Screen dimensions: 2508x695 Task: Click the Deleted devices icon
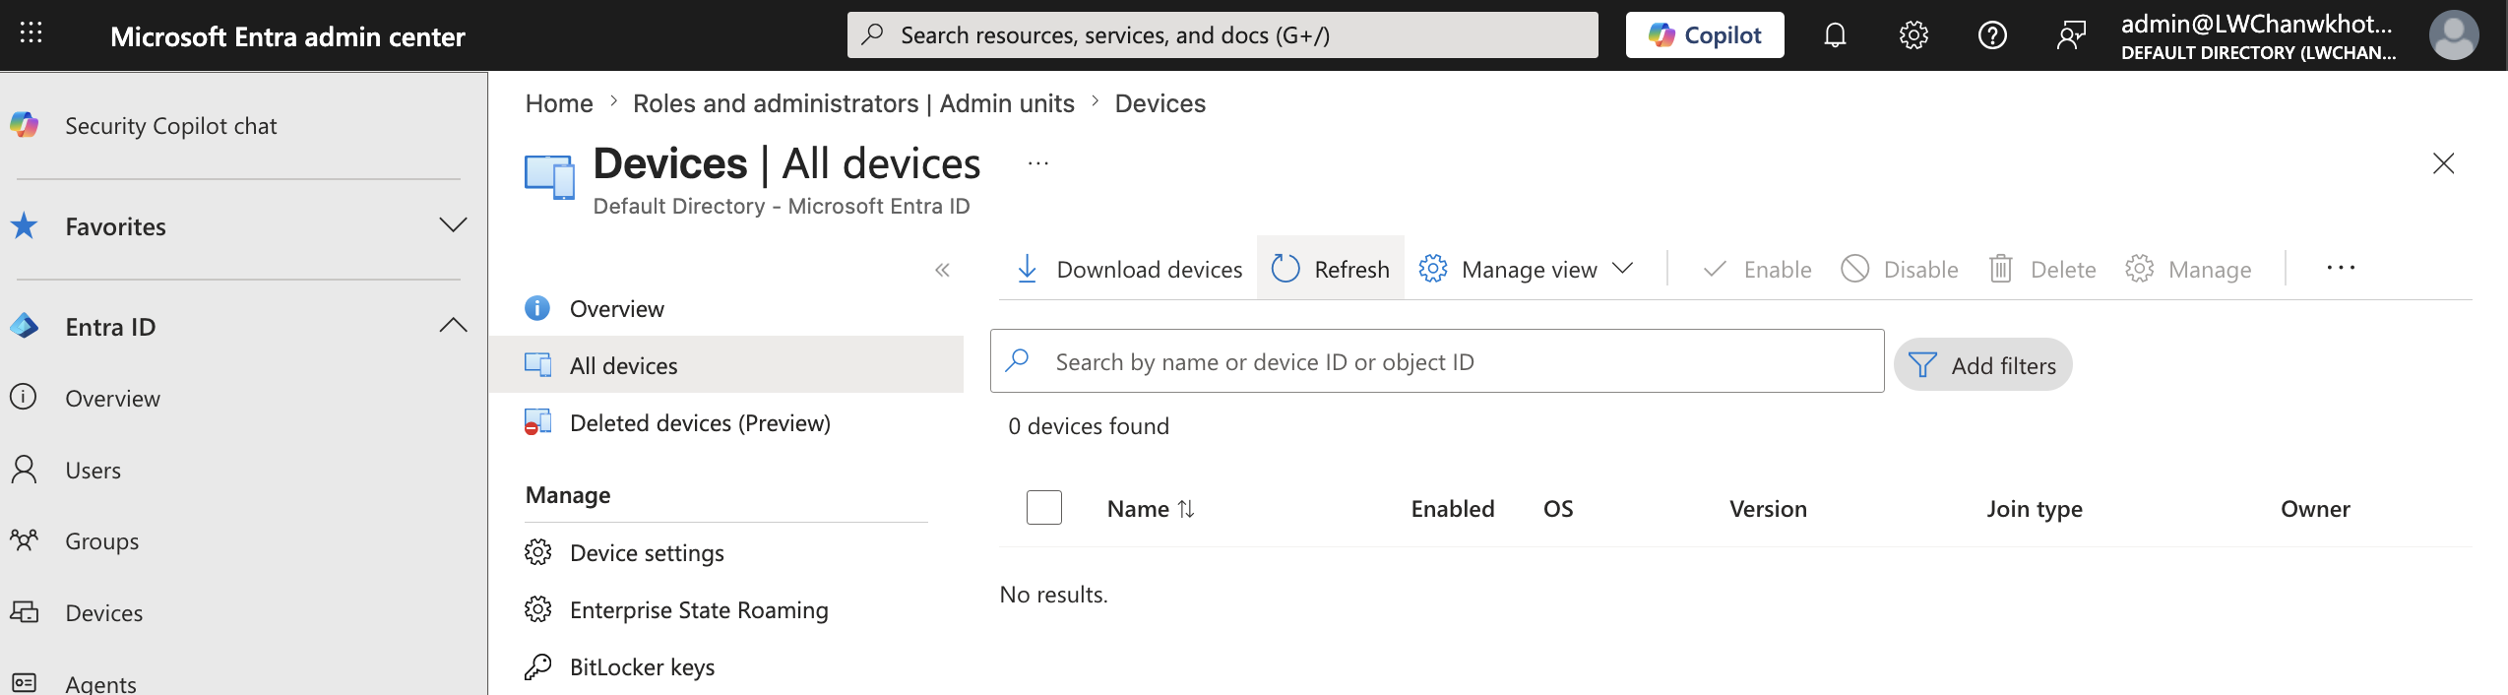coord(537,422)
